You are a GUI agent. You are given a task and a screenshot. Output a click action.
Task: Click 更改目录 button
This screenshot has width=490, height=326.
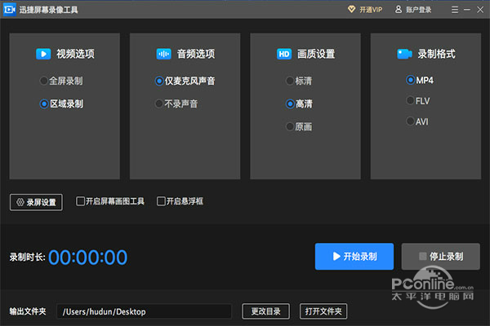coord(266,311)
